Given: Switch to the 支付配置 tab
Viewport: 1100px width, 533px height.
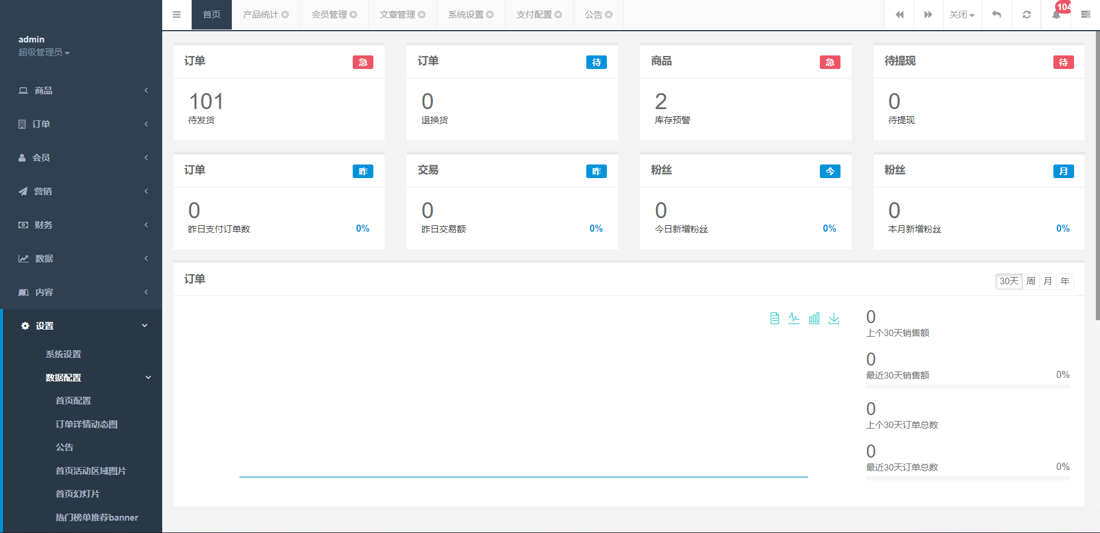Looking at the screenshot, I should click(534, 15).
